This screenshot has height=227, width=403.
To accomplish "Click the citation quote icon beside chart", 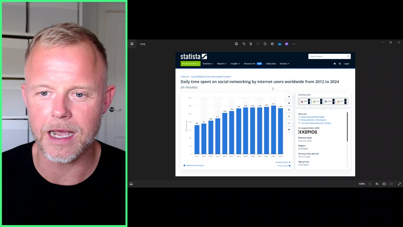I will tap(289, 123).
